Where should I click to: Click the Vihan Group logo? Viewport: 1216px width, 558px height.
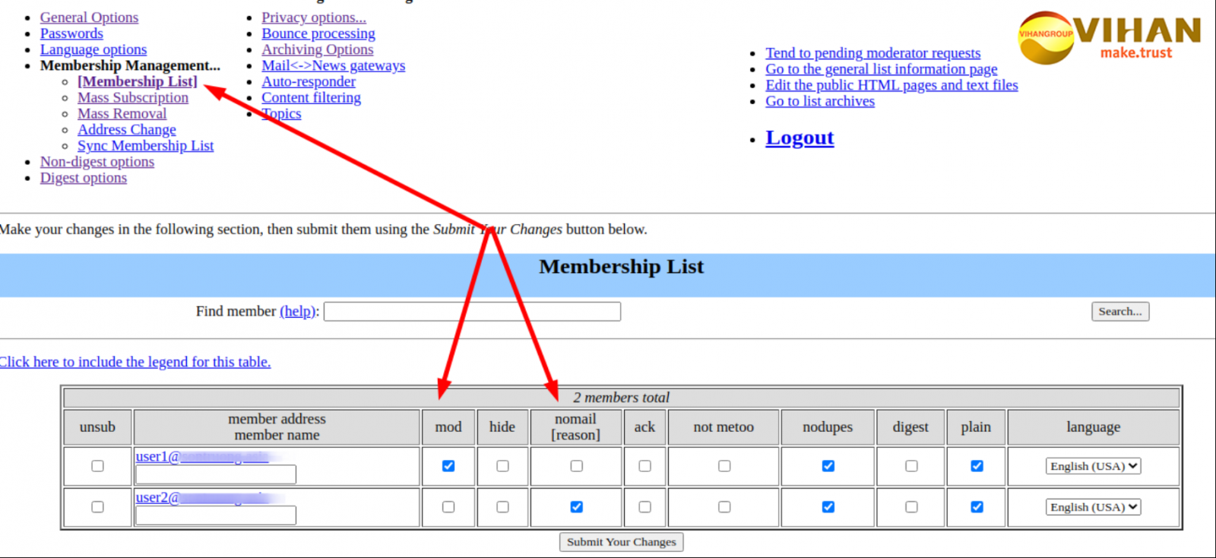tap(1109, 37)
